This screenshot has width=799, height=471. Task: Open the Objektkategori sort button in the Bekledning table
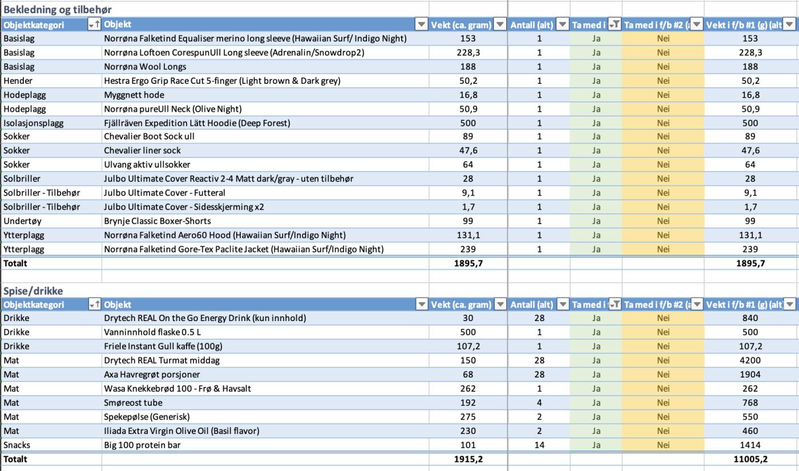(94, 25)
